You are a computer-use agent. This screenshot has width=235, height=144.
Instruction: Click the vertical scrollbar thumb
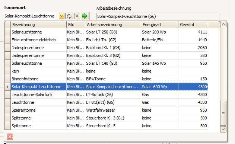[223, 113]
